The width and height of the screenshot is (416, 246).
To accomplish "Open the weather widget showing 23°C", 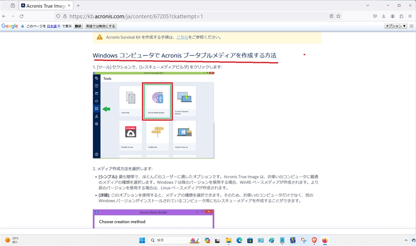I will 12,240.
